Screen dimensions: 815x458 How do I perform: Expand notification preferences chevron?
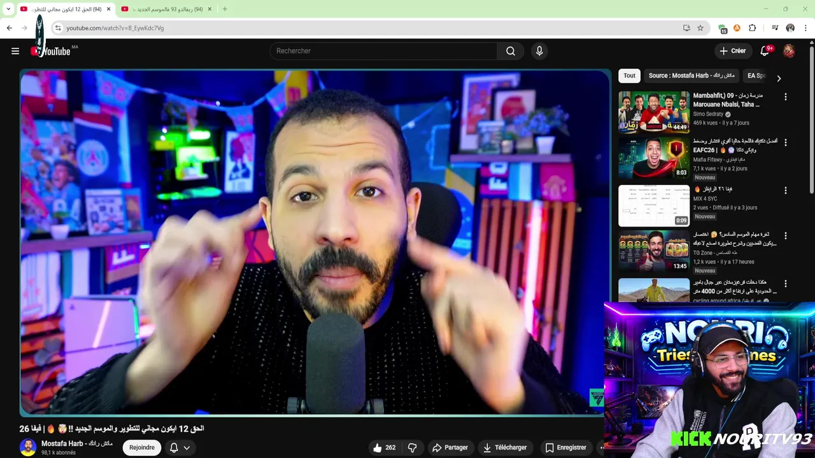click(x=187, y=448)
